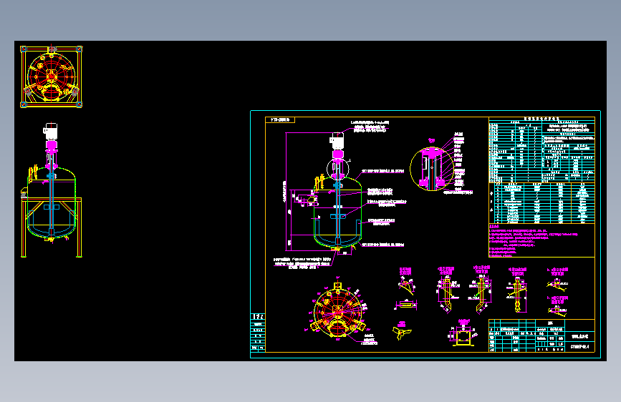Click the main tank section view in sheet
621x402 pixels.
(x=337, y=192)
